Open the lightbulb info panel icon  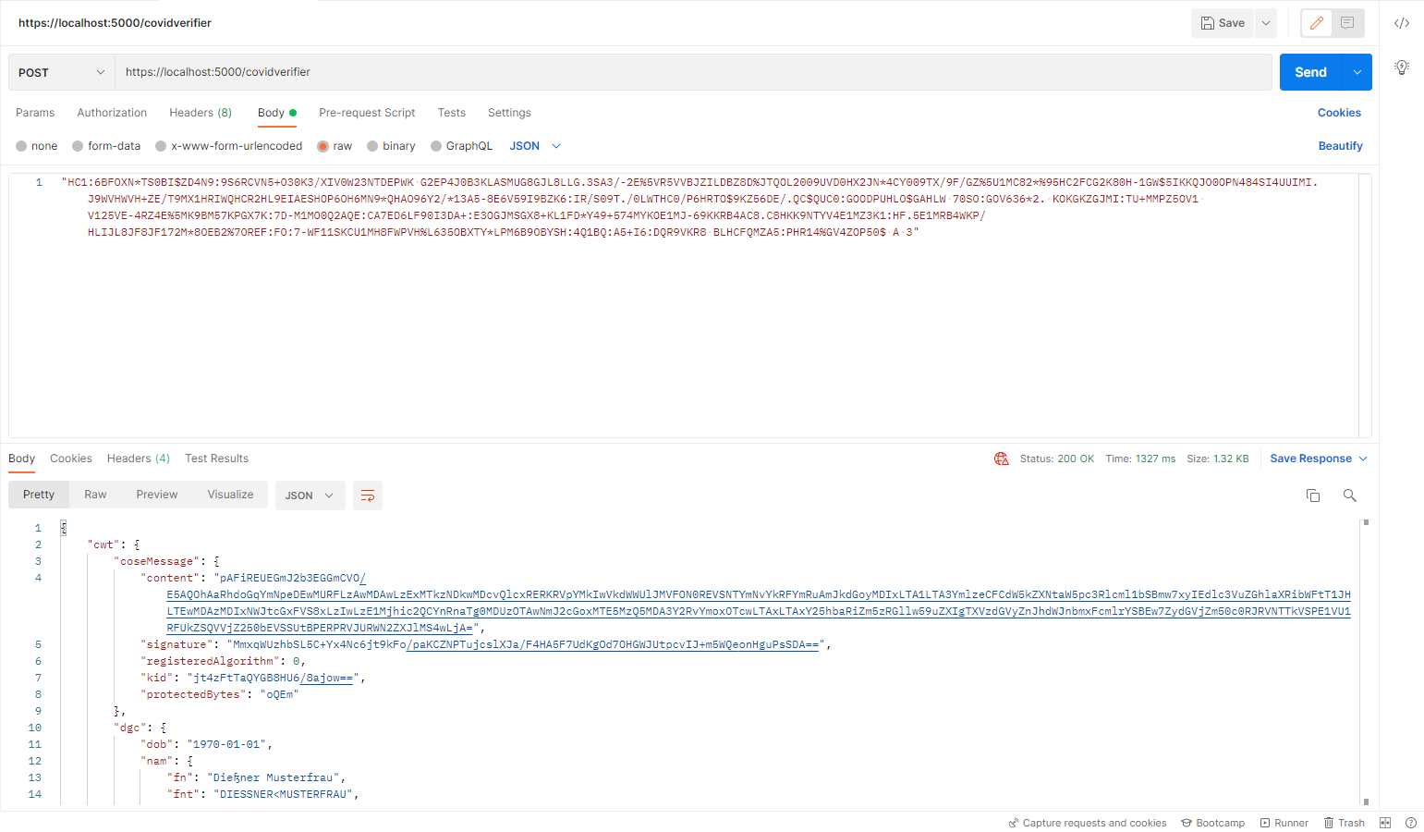pyautogui.click(x=1401, y=67)
